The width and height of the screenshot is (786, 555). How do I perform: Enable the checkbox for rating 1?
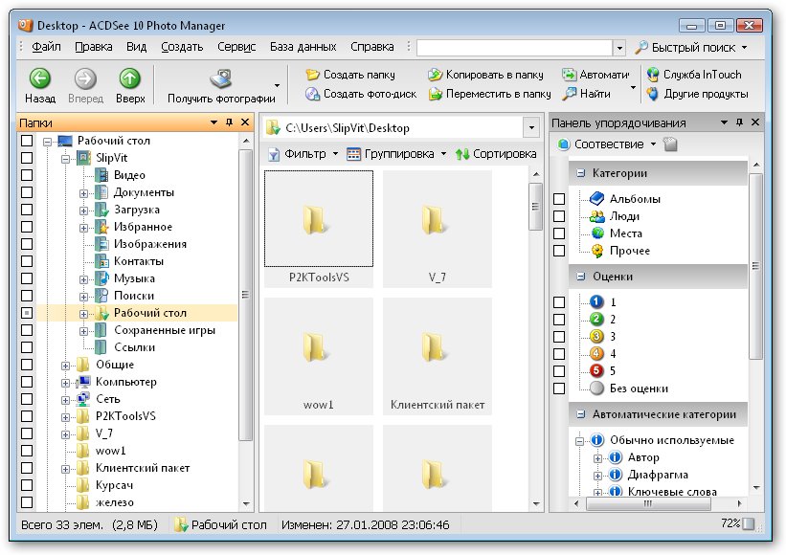pos(559,302)
